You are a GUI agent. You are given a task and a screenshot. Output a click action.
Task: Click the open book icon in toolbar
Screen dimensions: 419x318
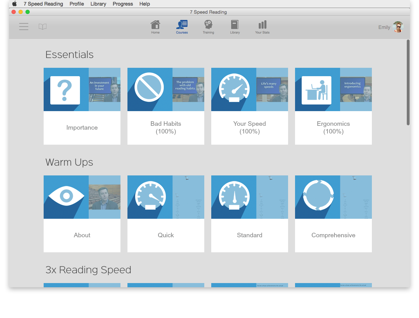pos(43,27)
